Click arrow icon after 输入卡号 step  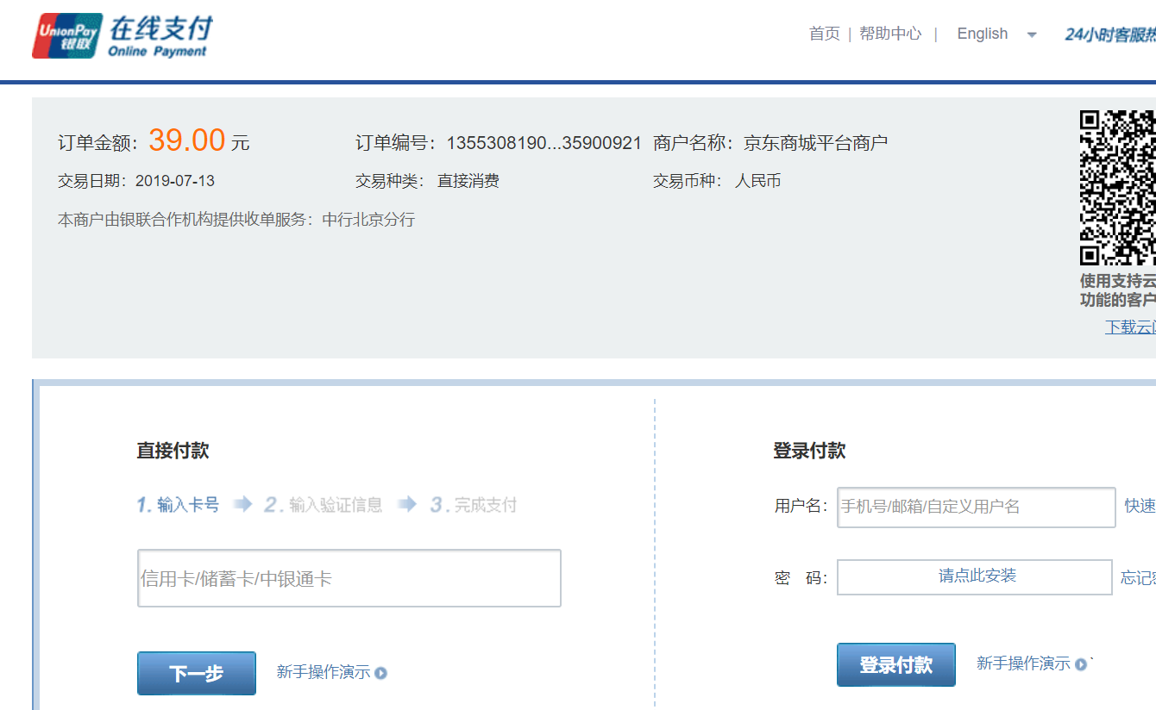tap(242, 505)
